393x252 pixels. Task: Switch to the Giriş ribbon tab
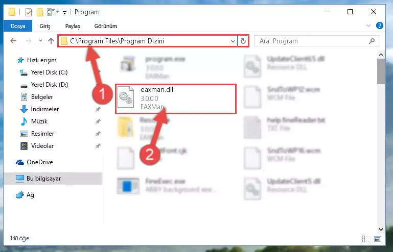[45, 26]
